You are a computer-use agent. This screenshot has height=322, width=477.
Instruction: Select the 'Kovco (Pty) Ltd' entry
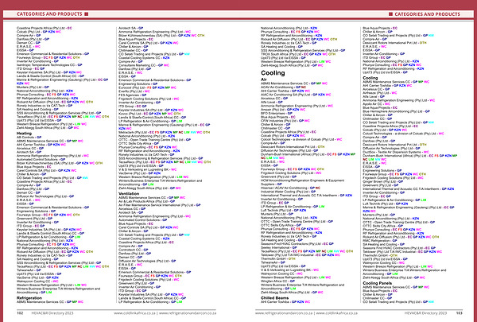pos(149,114)
